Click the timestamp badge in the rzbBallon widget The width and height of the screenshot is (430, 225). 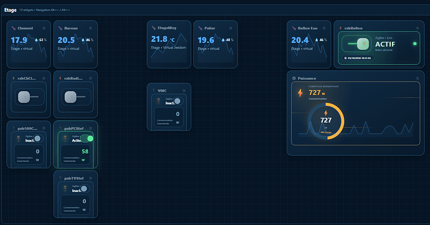click(358, 58)
